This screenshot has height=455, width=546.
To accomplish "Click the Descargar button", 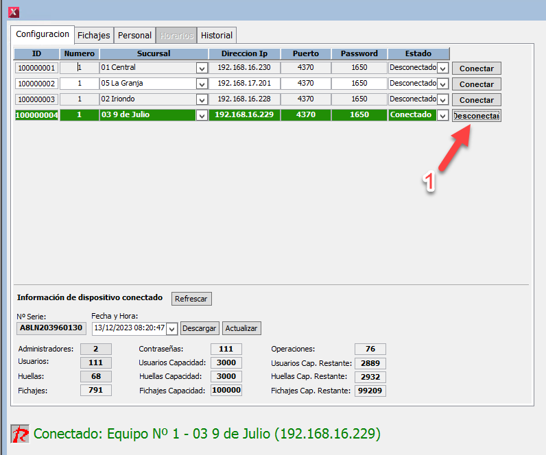I will pyautogui.click(x=200, y=328).
